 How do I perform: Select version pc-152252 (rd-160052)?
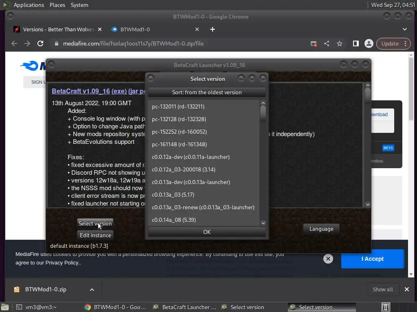click(x=204, y=132)
